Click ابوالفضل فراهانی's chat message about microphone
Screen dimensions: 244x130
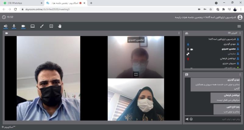point(225,98)
